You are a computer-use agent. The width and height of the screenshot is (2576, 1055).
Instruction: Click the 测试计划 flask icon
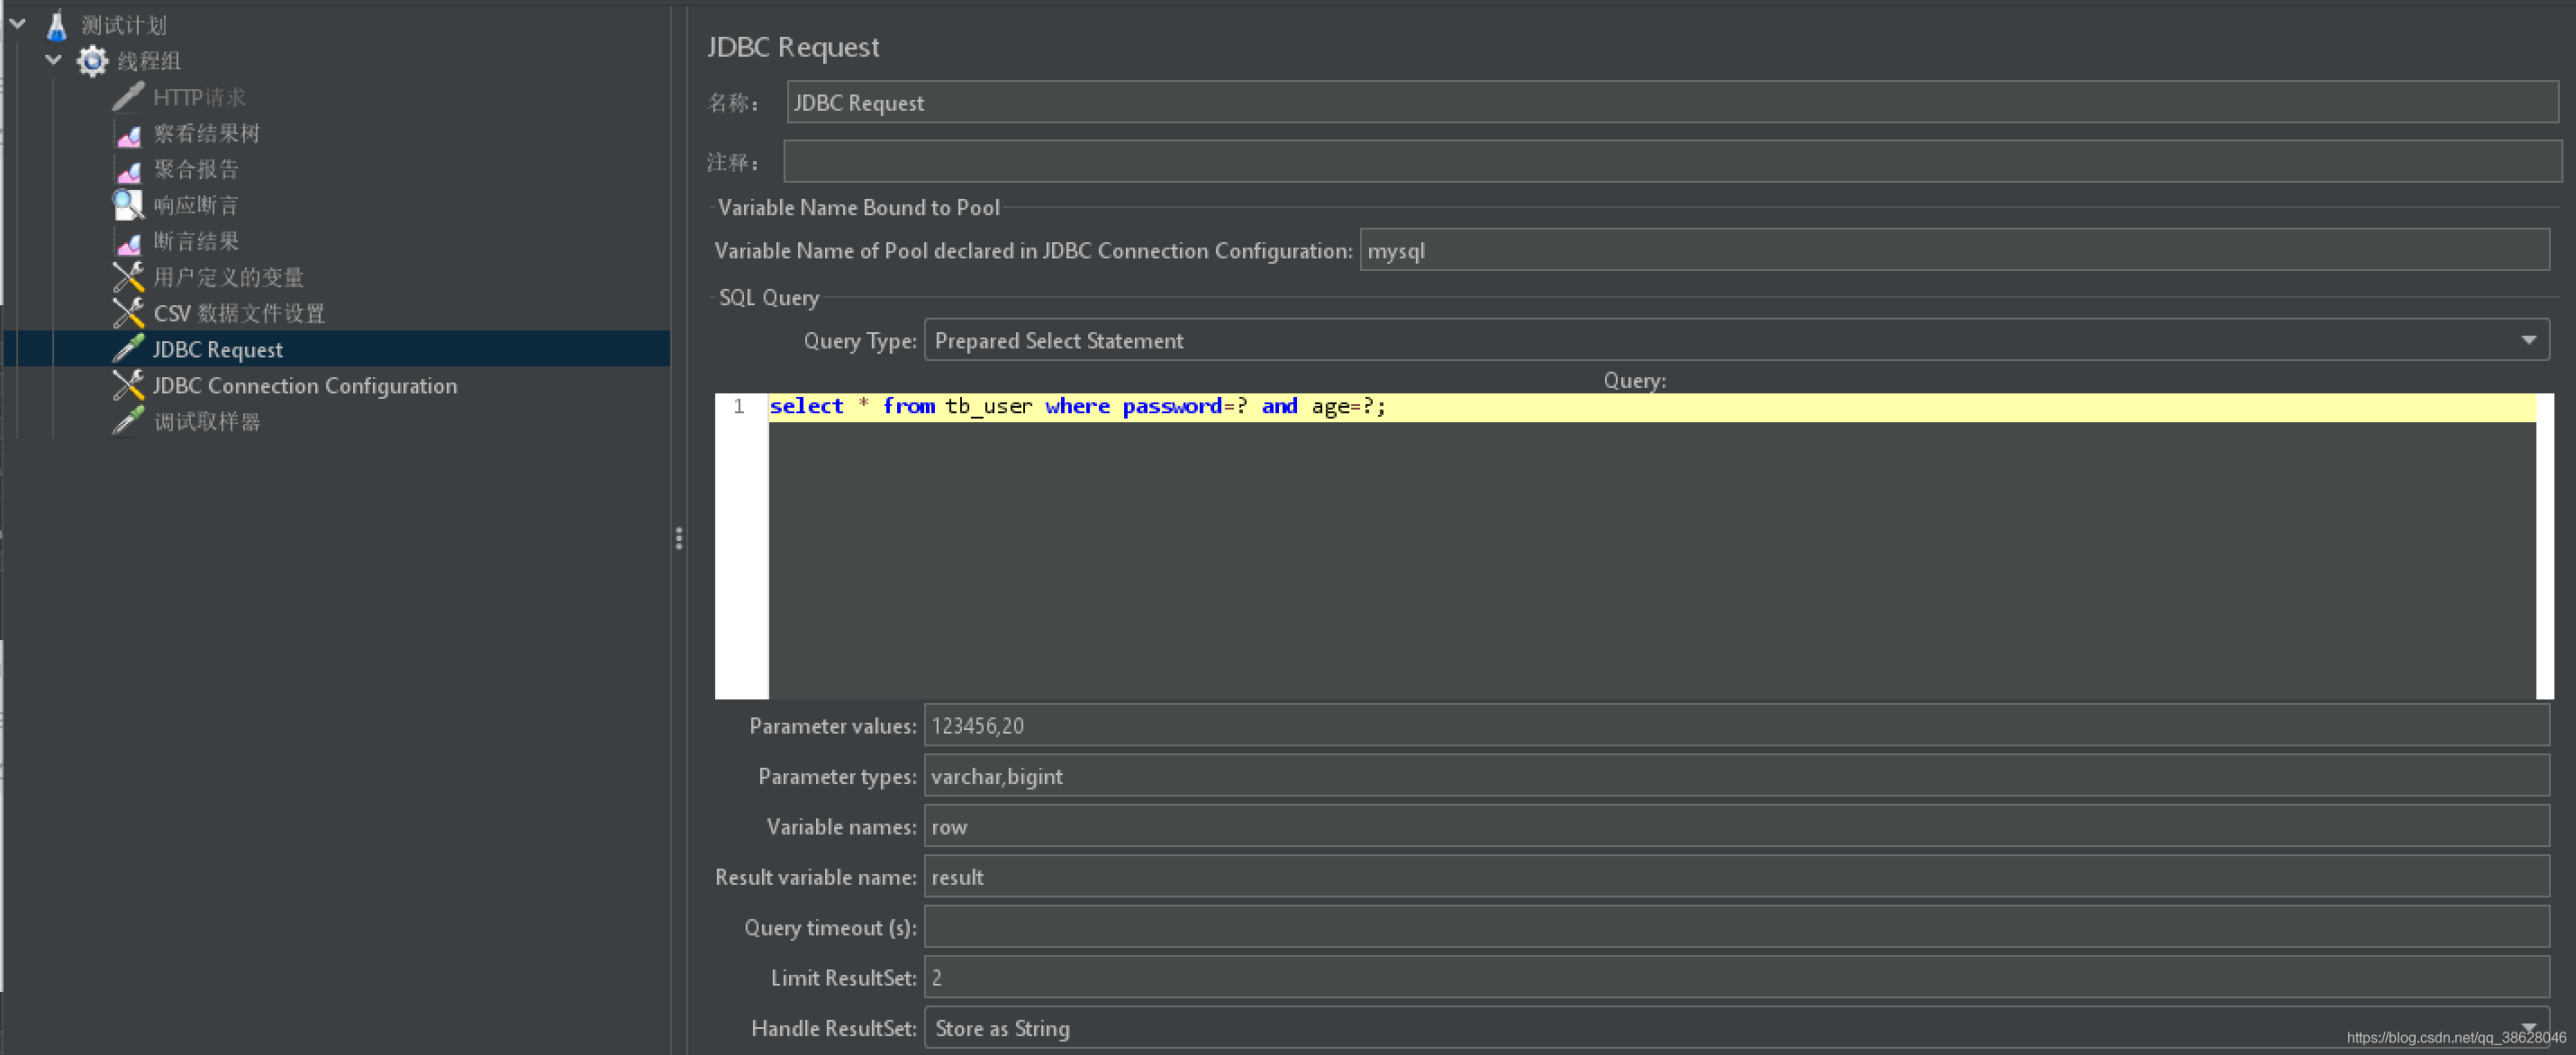pos(57,25)
